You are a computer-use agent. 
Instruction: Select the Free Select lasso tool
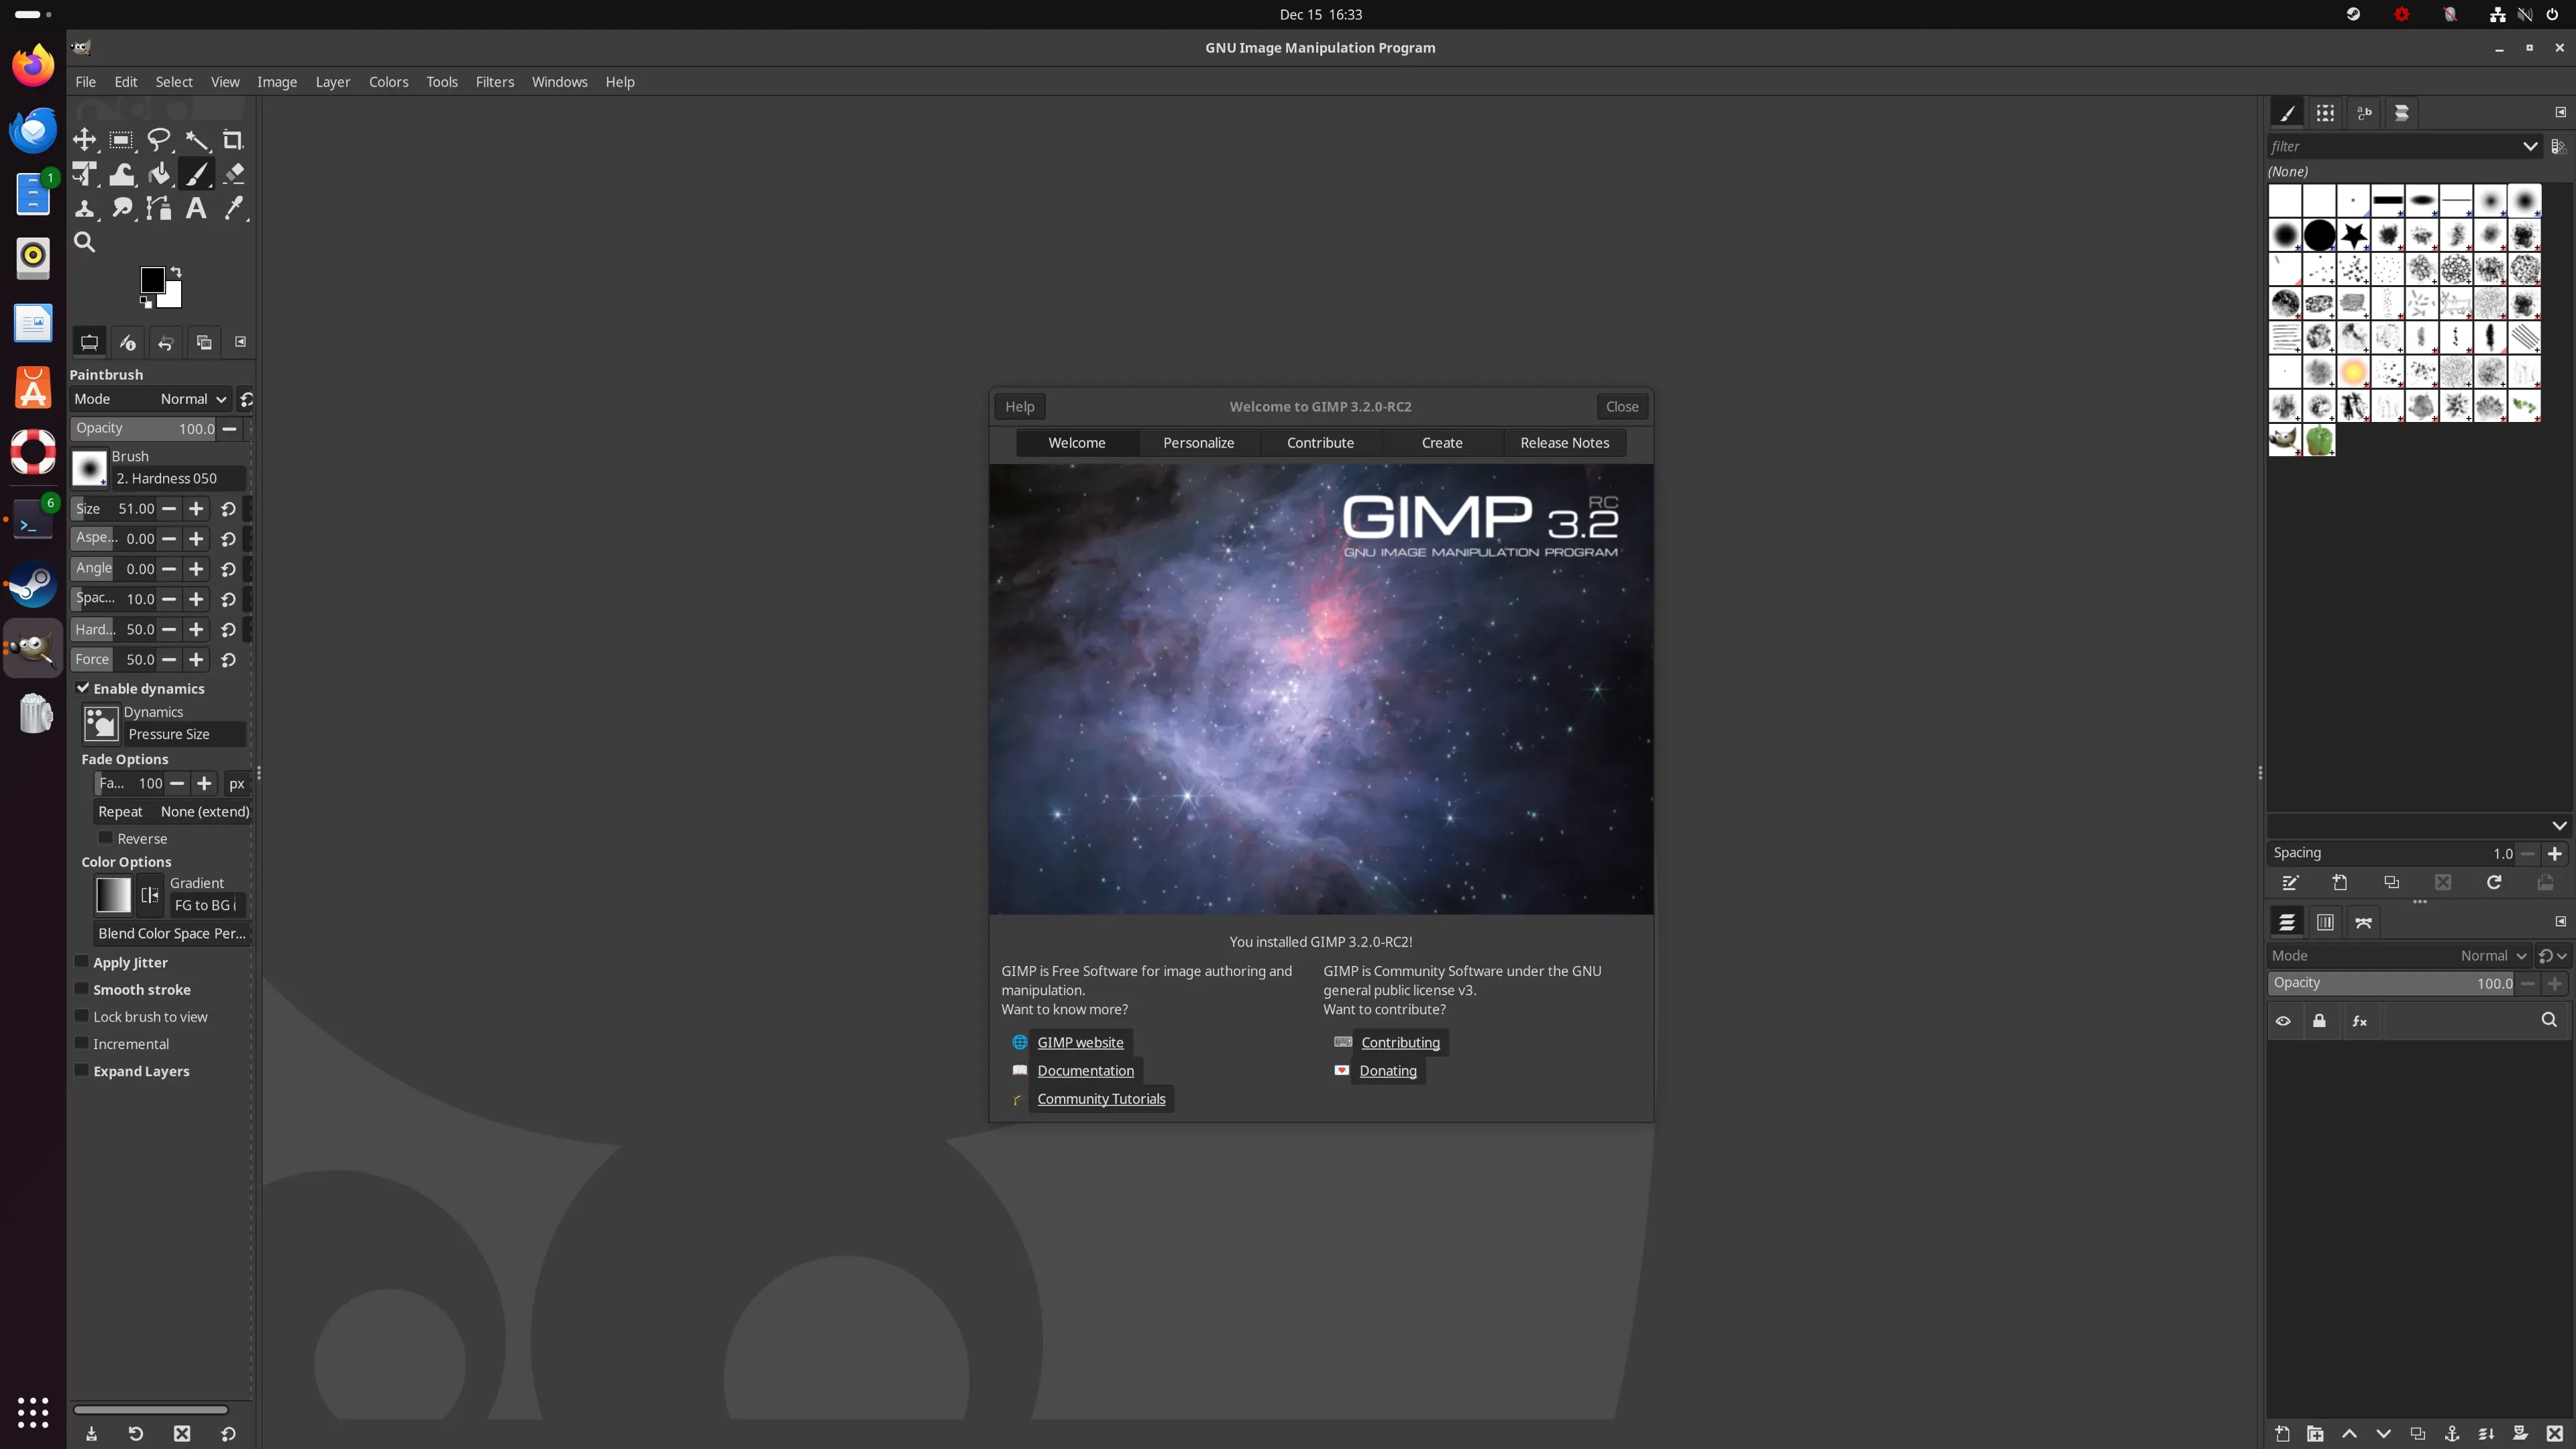(x=159, y=140)
